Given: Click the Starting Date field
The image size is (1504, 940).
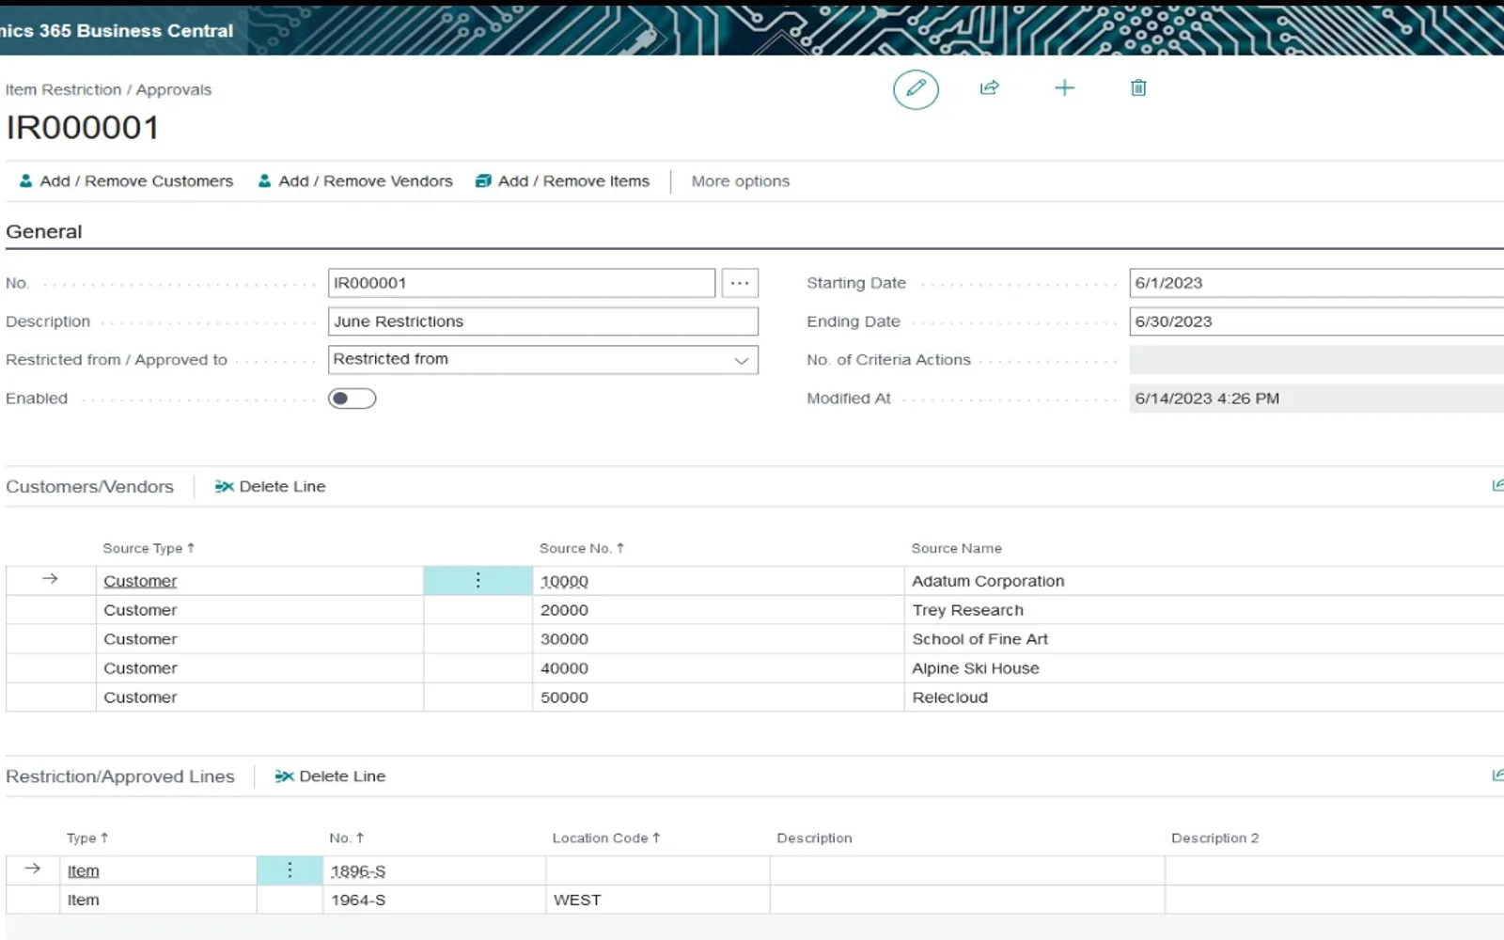Looking at the screenshot, I should pyautogui.click(x=1316, y=283).
